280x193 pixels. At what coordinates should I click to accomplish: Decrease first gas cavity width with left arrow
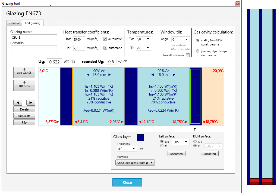(88, 75)
